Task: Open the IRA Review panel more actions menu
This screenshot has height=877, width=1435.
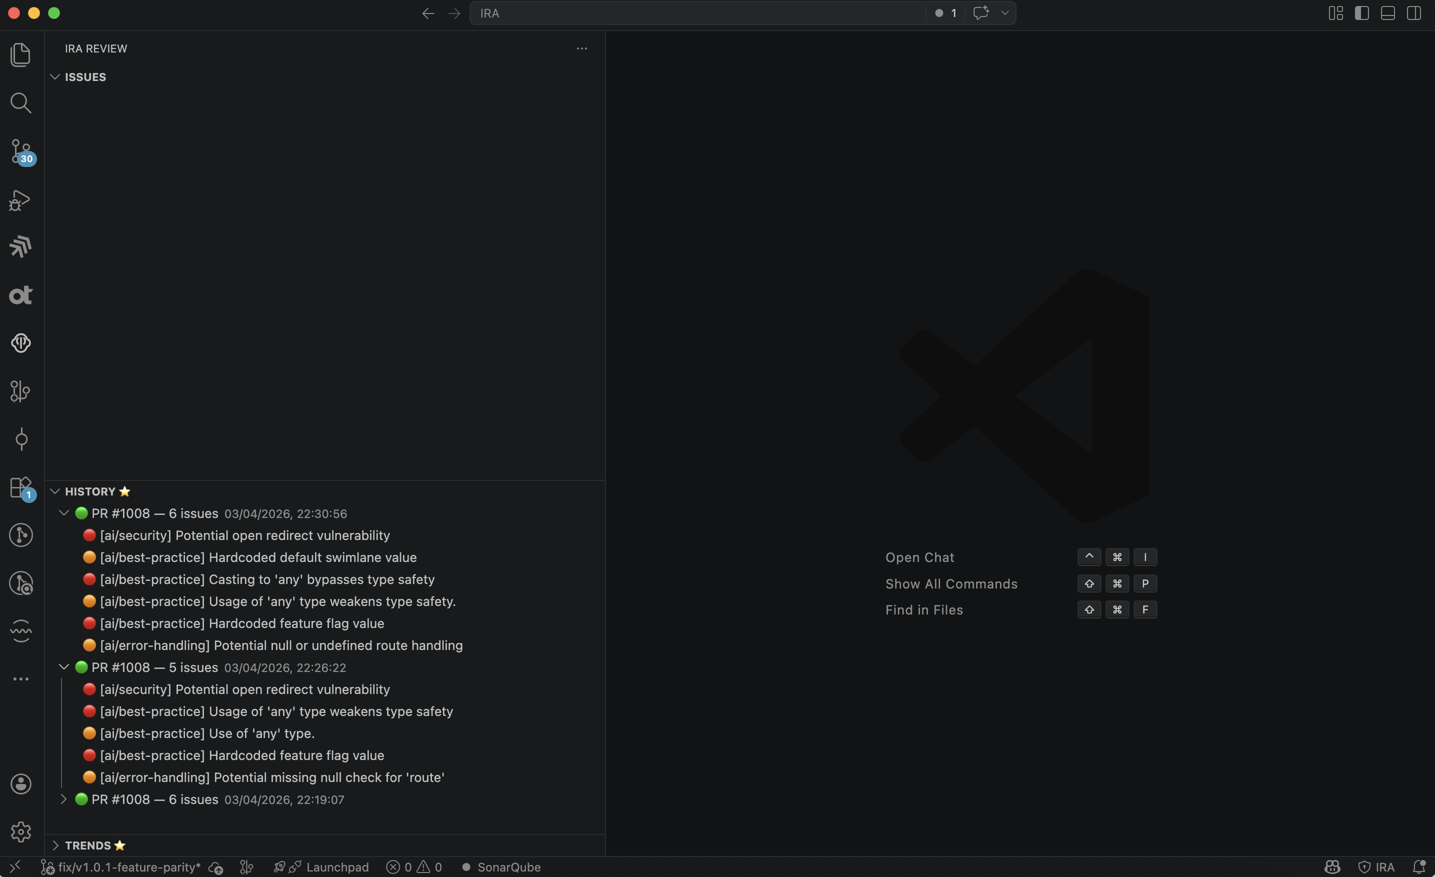Action: pyautogui.click(x=581, y=48)
